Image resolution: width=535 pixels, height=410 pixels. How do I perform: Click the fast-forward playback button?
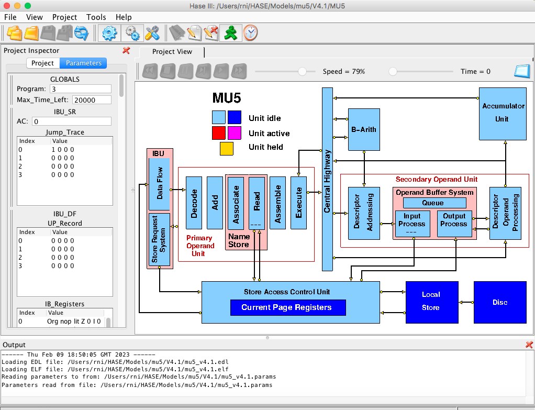click(239, 71)
